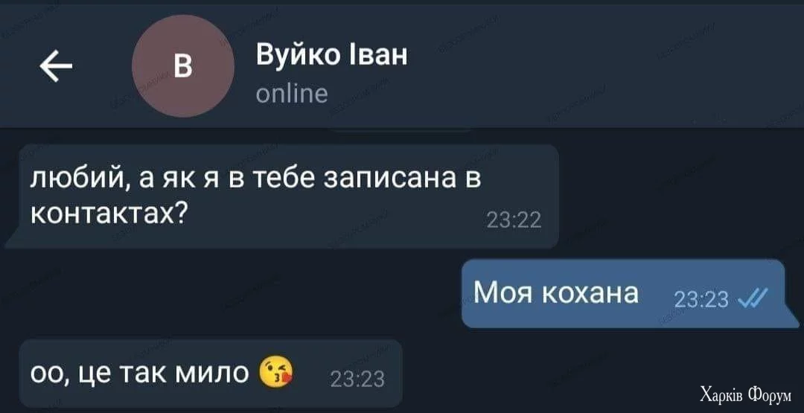The width and height of the screenshot is (804, 413).
Task: Select the kissing face emoji
Action: point(276,372)
